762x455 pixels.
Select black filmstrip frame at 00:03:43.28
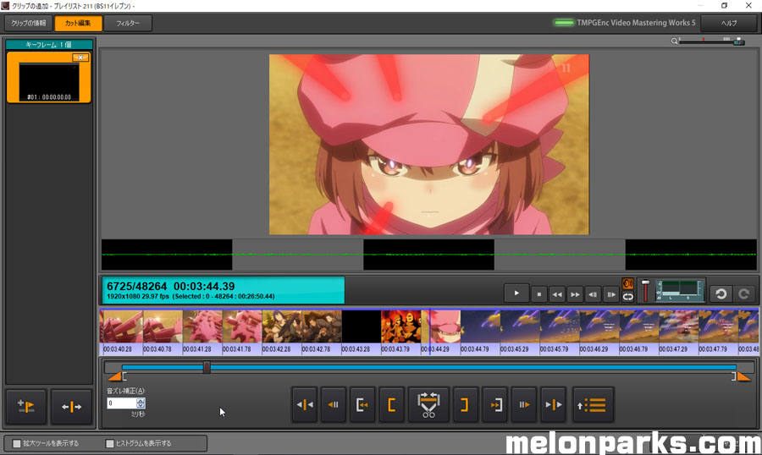pyautogui.click(x=361, y=326)
